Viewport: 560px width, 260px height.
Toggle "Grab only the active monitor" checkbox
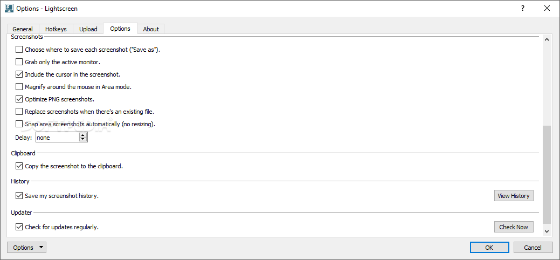(x=19, y=62)
